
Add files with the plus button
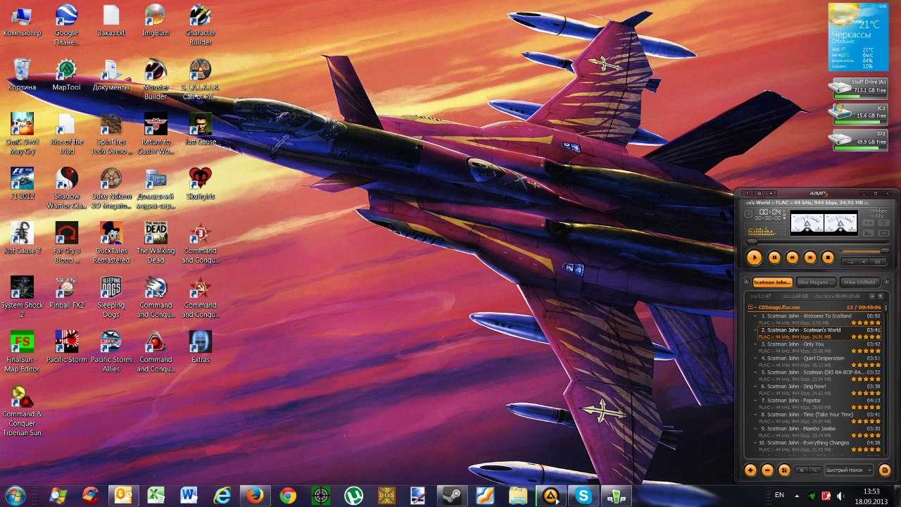(x=750, y=470)
